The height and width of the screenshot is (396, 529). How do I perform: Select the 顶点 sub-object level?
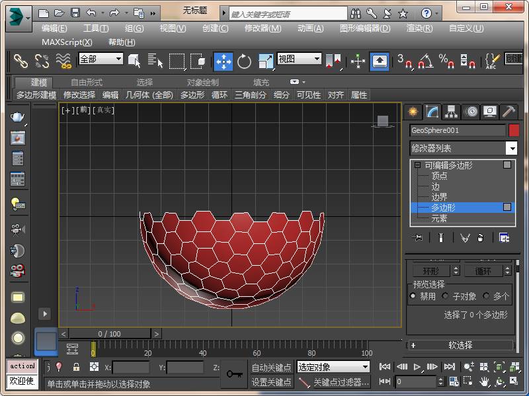[x=439, y=176]
